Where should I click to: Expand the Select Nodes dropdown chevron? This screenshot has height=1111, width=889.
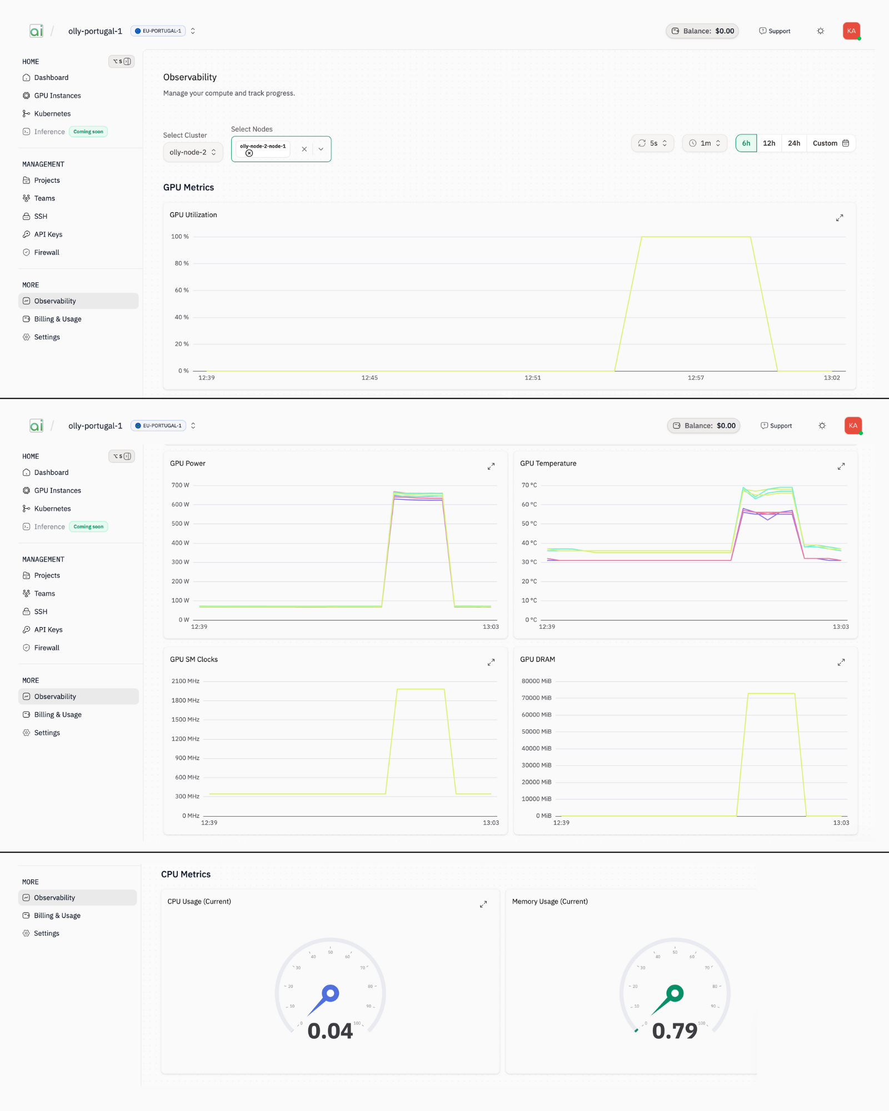pos(321,149)
